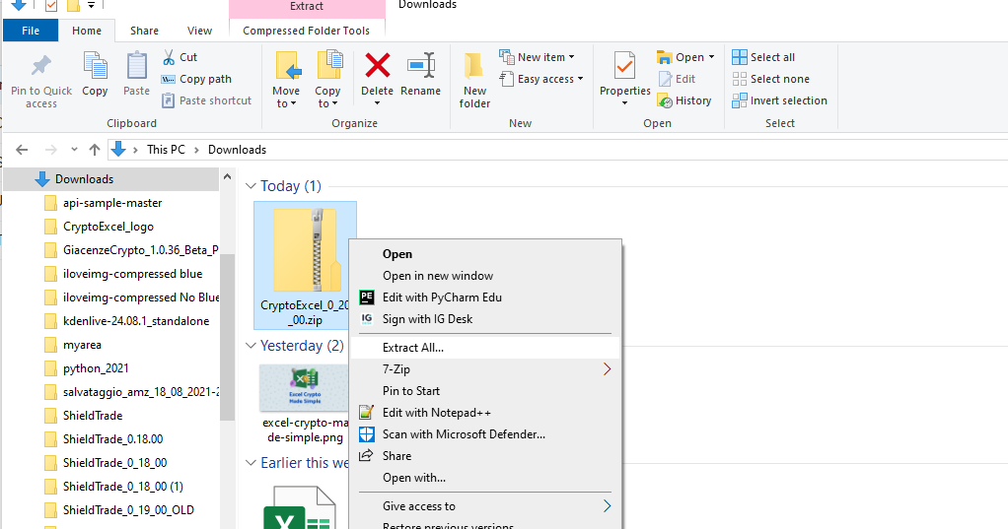
Task: Click Invert selection in ribbon
Action: pos(779,100)
